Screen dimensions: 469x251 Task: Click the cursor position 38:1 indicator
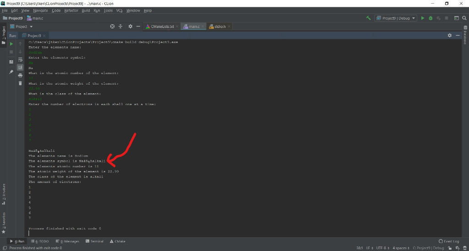click(359, 248)
